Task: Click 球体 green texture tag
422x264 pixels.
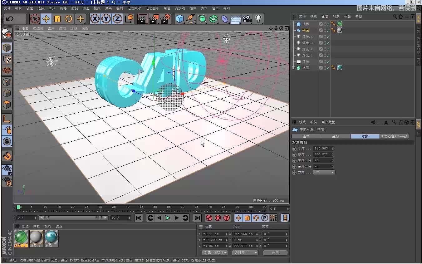Action: pos(340,24)
